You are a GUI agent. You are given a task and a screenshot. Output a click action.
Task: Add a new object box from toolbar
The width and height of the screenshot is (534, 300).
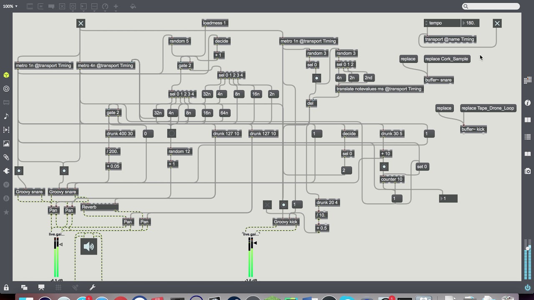click(x=30, y=7)
